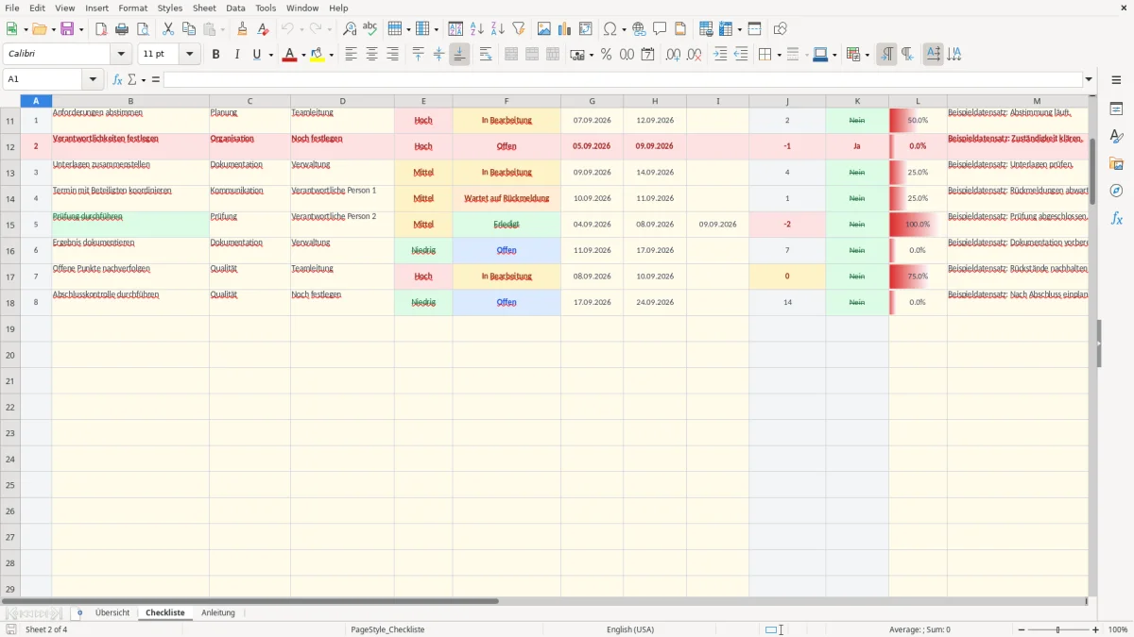Open sidebar Properties panel icon

click(x=1116, y=109)
